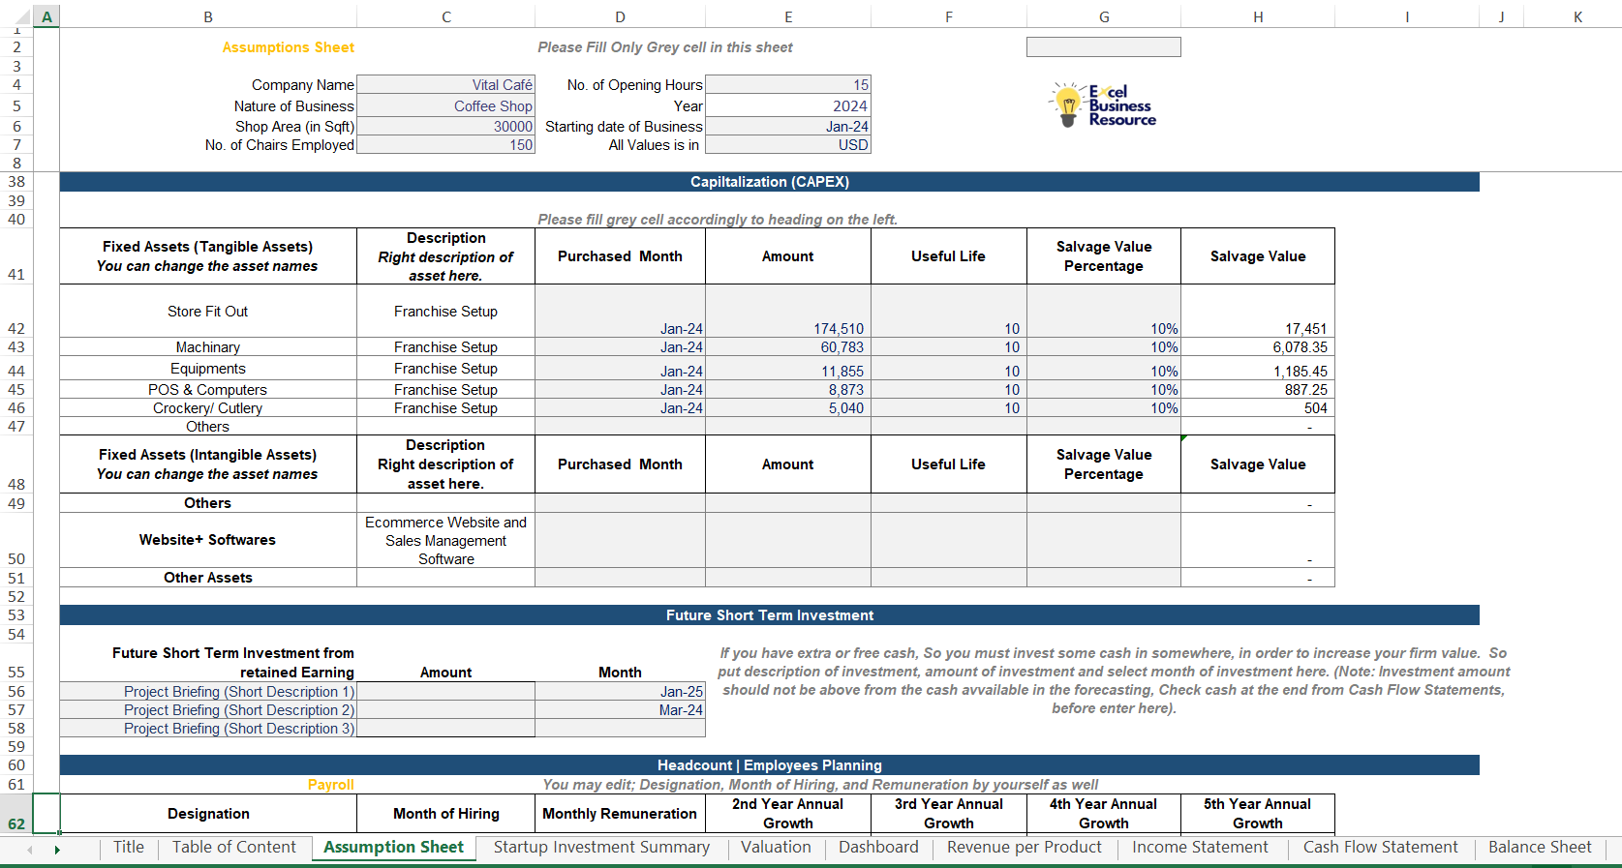
Task: Select column B header
Action: [x=208, y=16]
